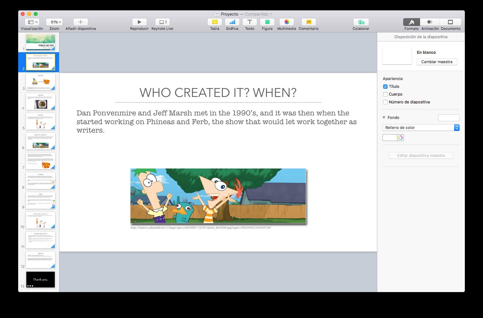The image size is (483, 318).
Task: Add a comment with Comentario
Action: coord(309,22)
